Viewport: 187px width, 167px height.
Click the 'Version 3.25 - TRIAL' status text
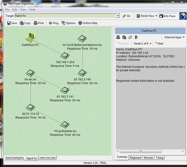tap(95, 163)
